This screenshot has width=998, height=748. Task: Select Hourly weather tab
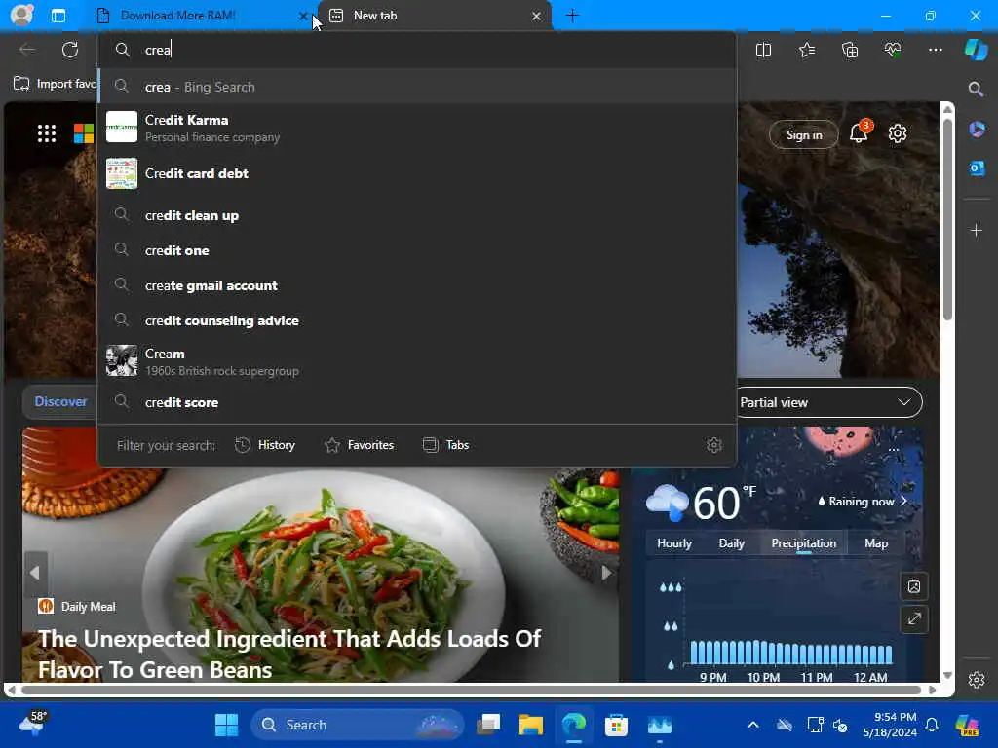[x=674, y=543]
